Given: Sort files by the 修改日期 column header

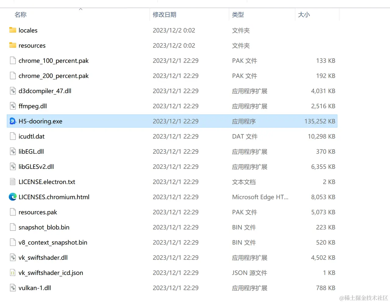Looking at the screenshot, I should (165, 15).
